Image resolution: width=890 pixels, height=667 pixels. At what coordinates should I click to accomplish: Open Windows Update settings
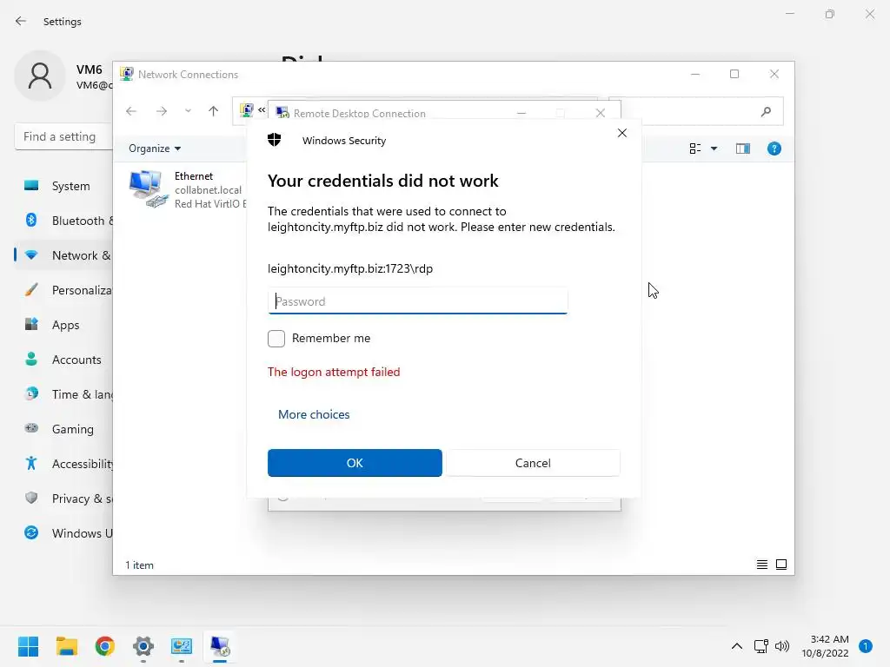pos(64,533)
